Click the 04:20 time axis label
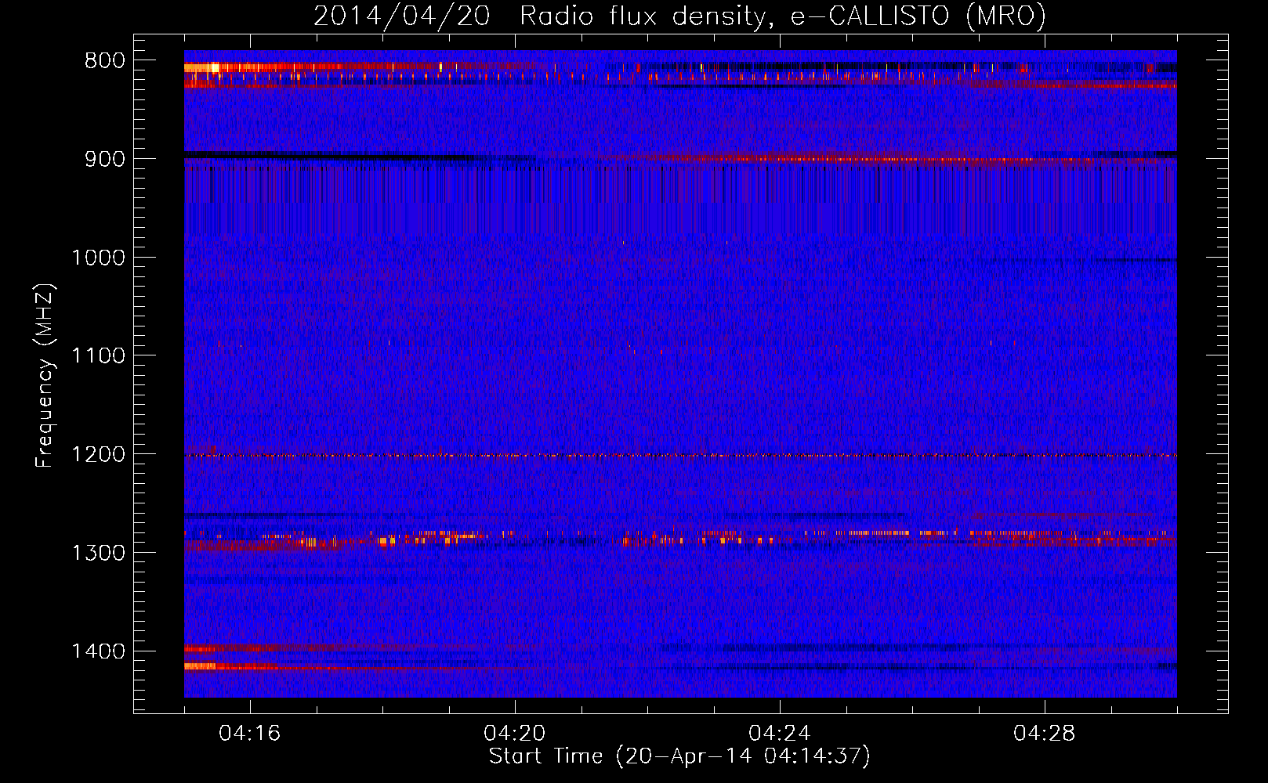 click(x=515, y=734)
